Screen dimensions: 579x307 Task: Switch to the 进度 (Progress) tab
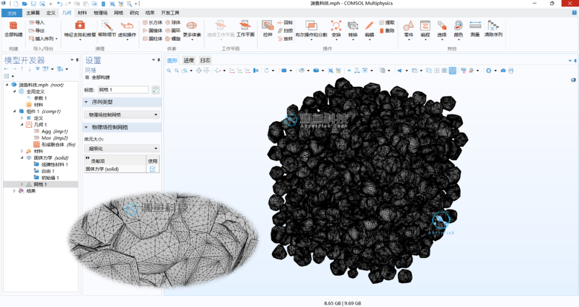pos(189,60)
